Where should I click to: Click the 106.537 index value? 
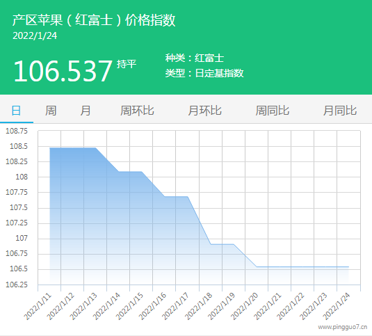[x=63, y=71]
